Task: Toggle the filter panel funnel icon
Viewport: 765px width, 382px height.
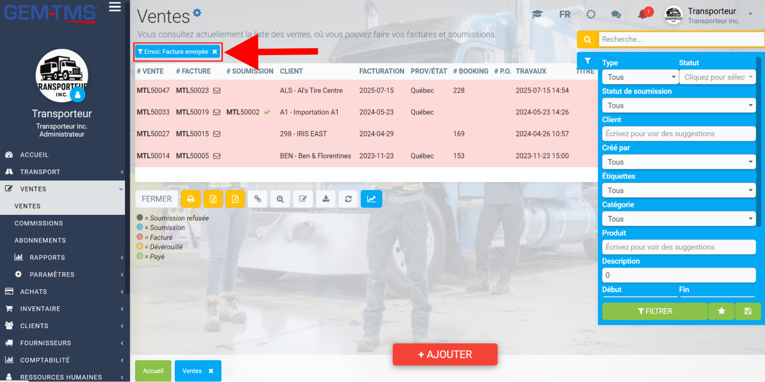Action: click(x=587, y=61)
